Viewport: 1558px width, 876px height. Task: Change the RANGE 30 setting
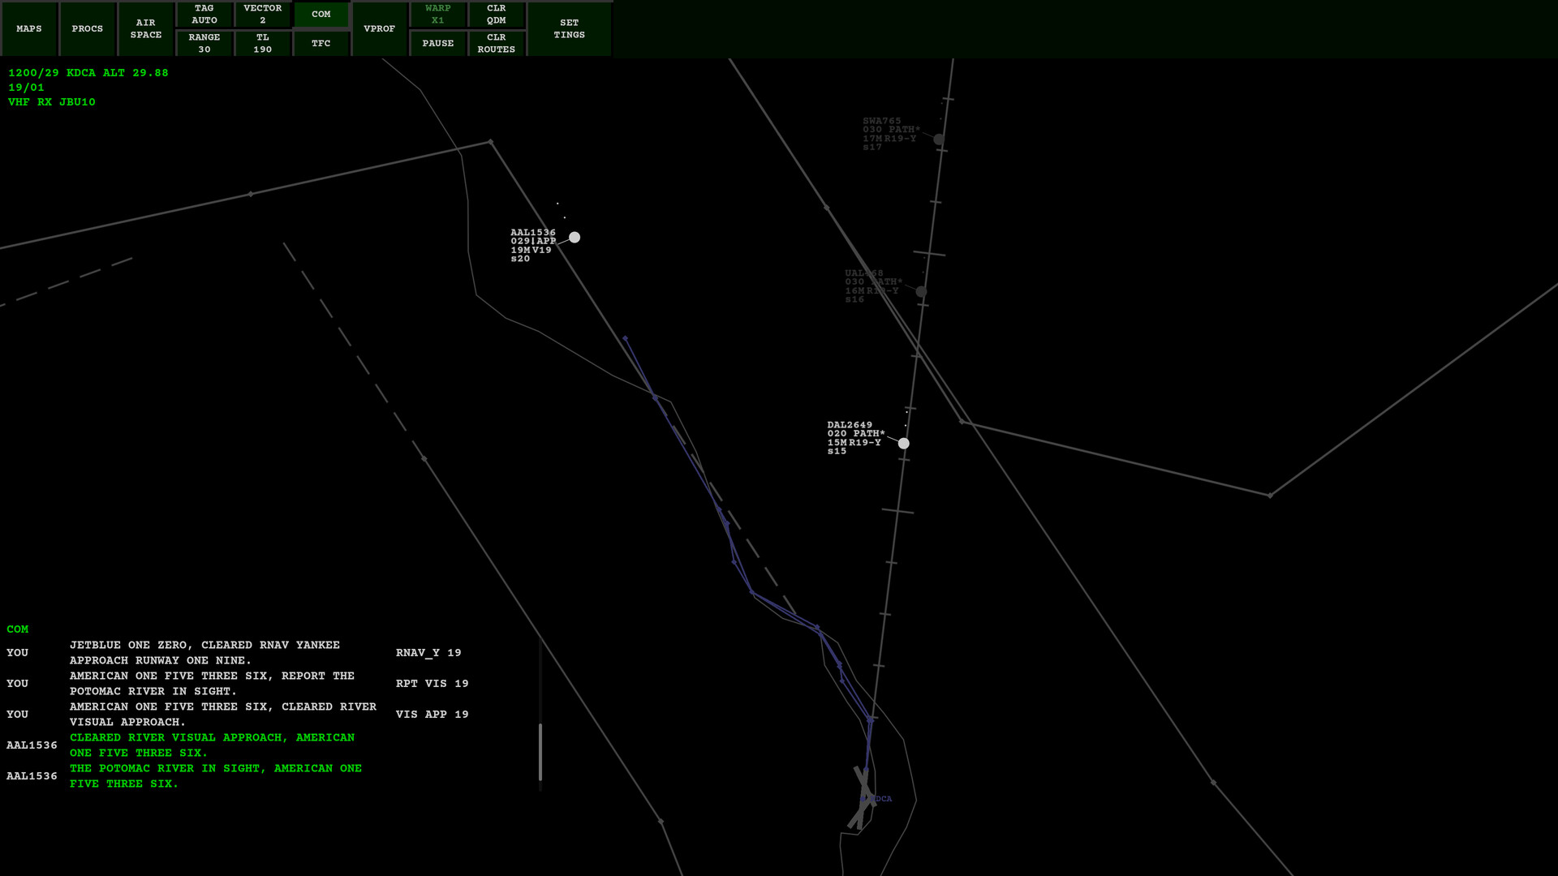pos(204,43)
